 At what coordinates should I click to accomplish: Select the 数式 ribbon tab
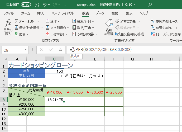pyautogui.click(x=85, y=13)
